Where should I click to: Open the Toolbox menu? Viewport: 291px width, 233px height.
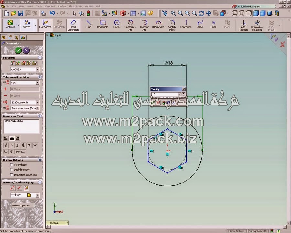click(x=62, y=6)
